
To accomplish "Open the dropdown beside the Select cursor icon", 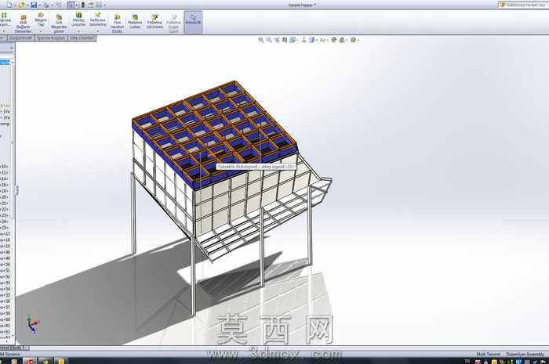I will (x=76, y=5).
